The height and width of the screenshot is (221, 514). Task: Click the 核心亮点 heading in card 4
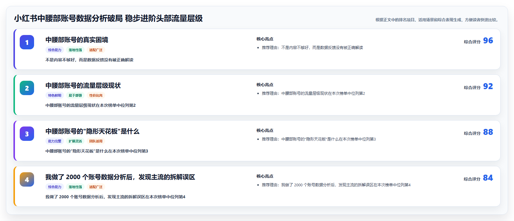point(265,176)
